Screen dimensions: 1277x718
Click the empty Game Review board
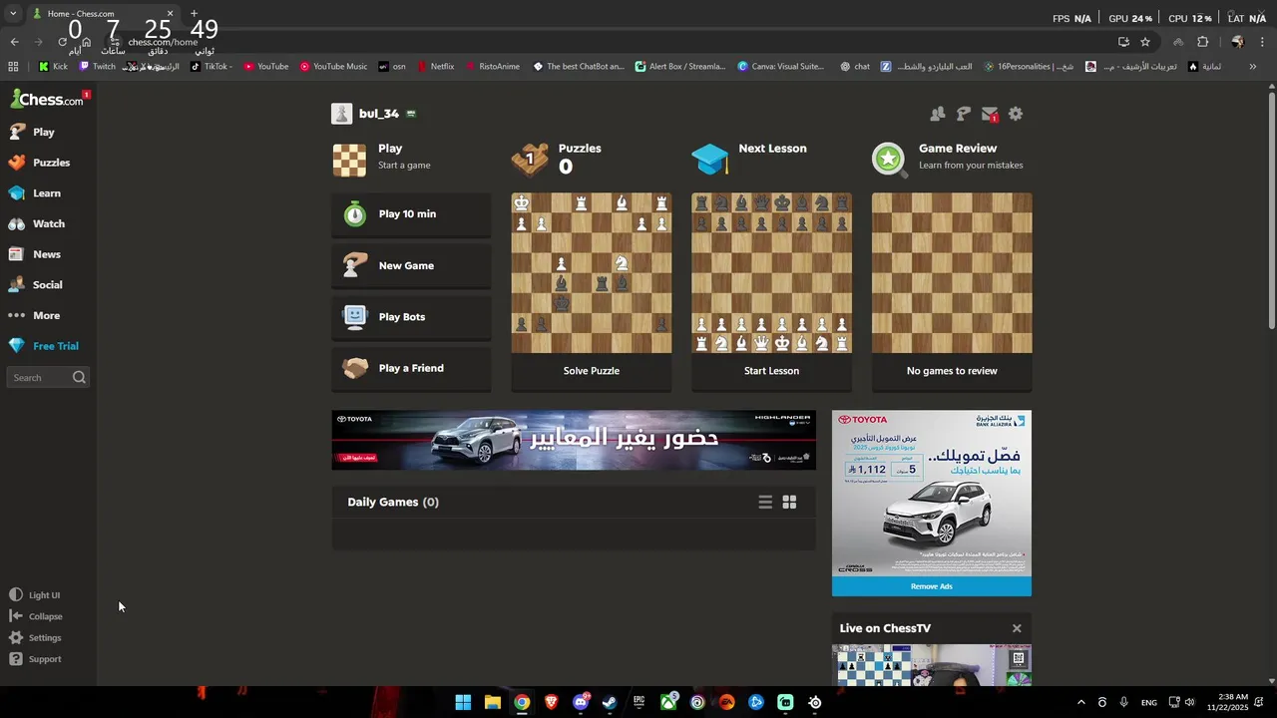tap(952, 273)
